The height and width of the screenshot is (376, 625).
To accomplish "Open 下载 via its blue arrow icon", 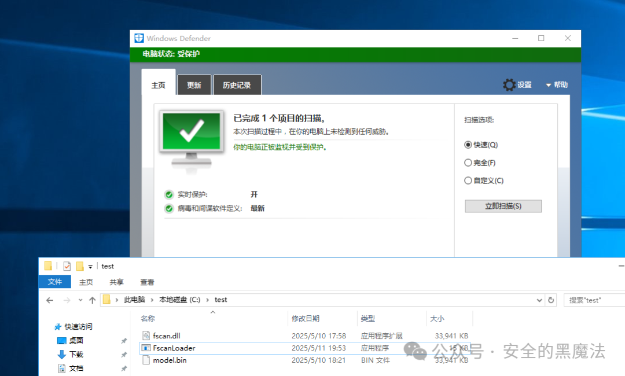I will pyautogui.click(x=62, y=354).
